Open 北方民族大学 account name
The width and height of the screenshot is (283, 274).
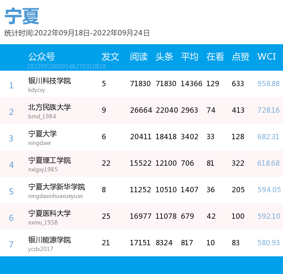click(x=50, y=107)
